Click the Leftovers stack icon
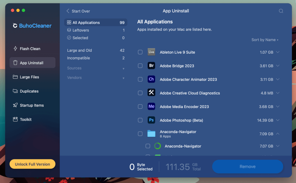This screenshot has height=183, width=296. click(x=69, y=30)
